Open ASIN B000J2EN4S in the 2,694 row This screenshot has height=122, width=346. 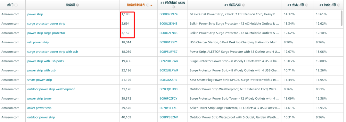click(169, 24)
